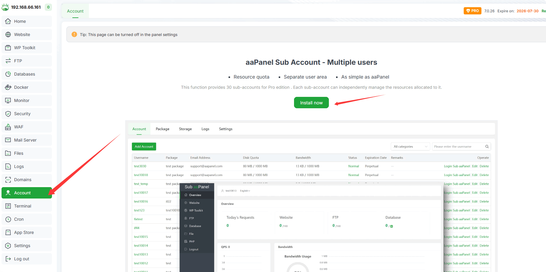Open WP Toolkit from its sidebar icon

(x=8, y=48)
